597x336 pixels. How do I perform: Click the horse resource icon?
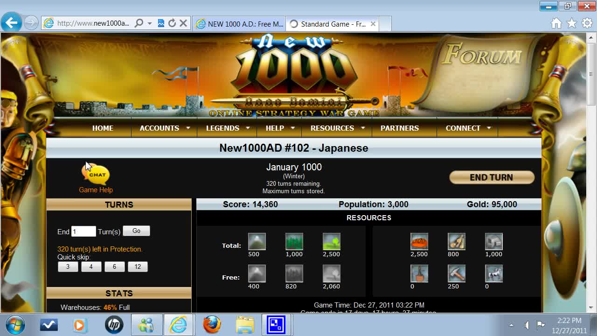coord(493,273)
